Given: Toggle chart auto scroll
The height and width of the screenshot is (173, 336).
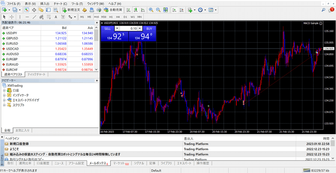Looking at the screenshot, I should pyautogui.click(x=174, y=10).
